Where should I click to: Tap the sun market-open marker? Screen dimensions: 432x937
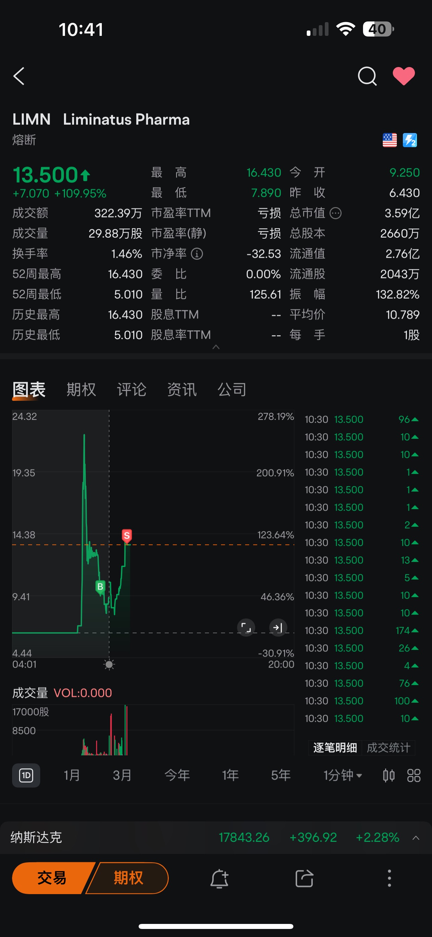109,665
